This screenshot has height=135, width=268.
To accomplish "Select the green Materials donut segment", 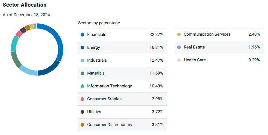I will tap(16, 60).
